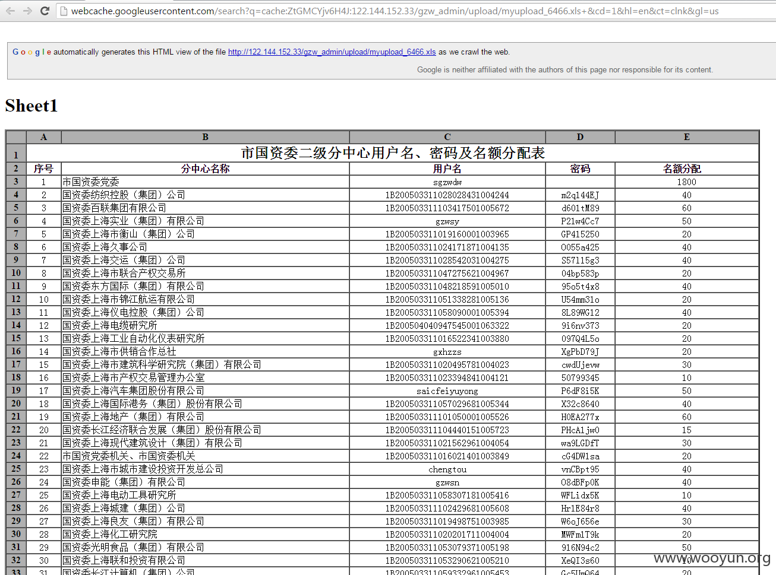Select the Sheet1 heading

click(x=31, y=106)
